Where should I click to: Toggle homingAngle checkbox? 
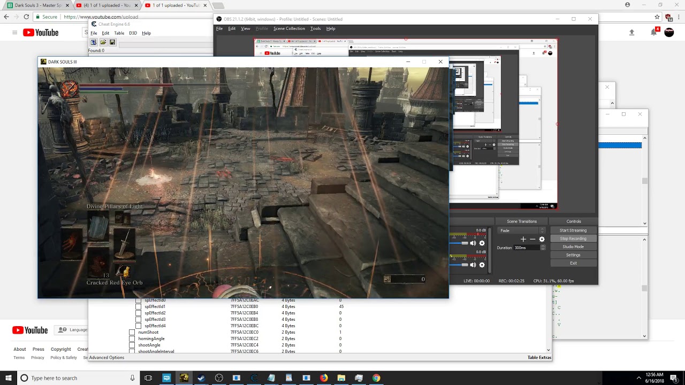tap(132, 339)
